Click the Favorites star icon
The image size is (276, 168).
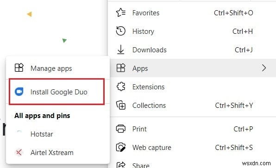[x=121, y=12]
